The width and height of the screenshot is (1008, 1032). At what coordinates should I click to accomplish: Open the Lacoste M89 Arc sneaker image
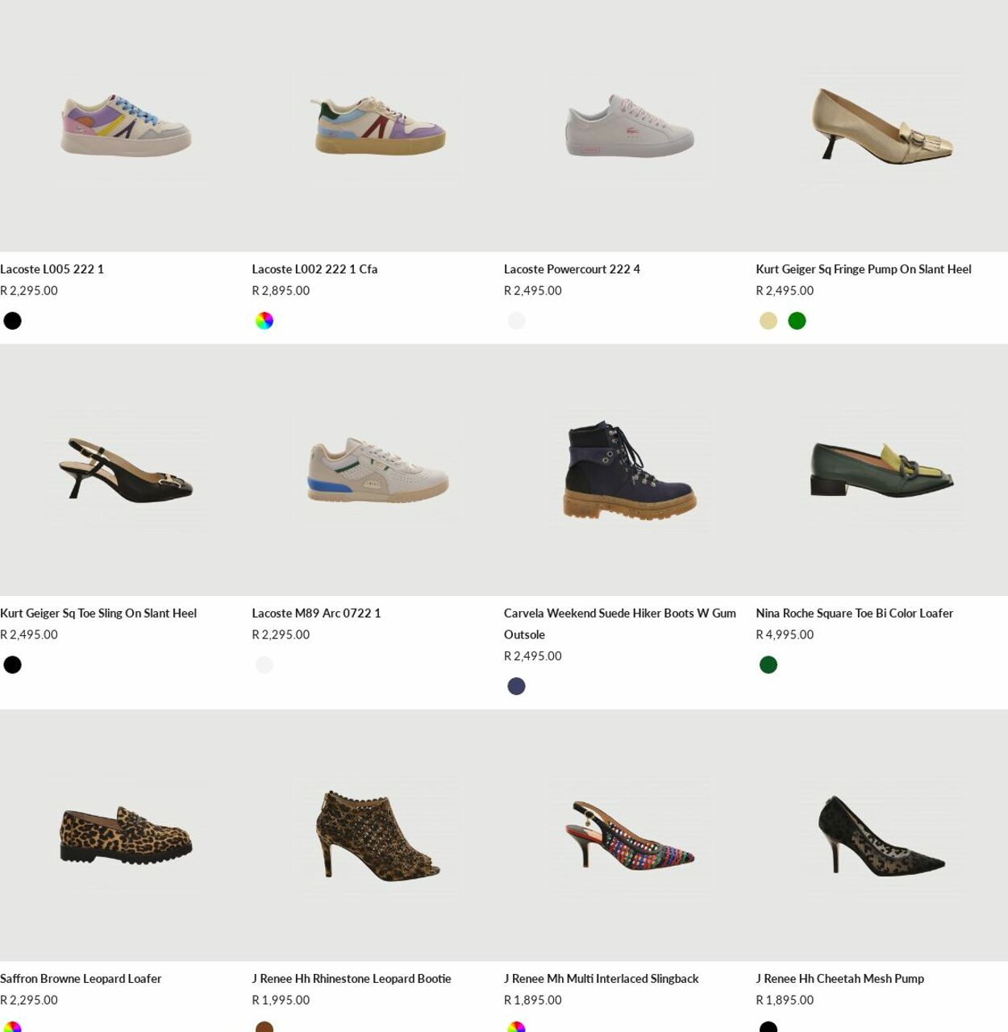click(x=377, y=470)
